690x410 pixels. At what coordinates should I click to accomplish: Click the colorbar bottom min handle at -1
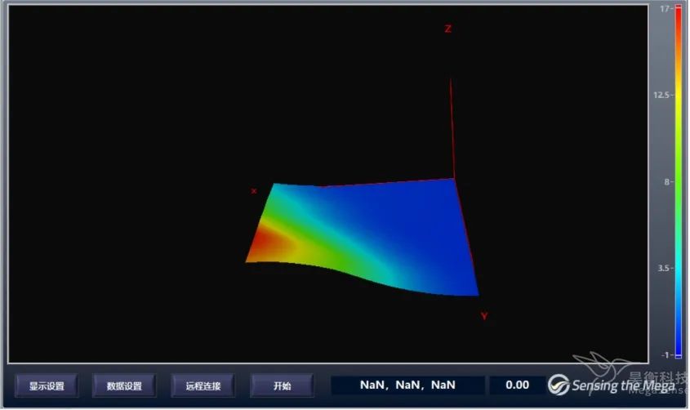(678, 355)
